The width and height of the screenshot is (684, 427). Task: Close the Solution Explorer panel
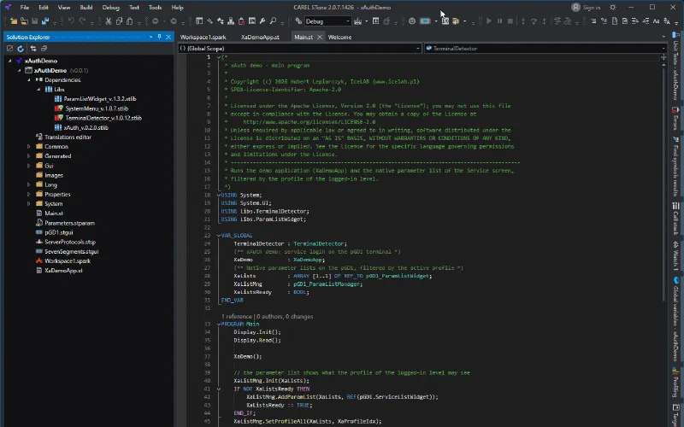pos(168,37)
